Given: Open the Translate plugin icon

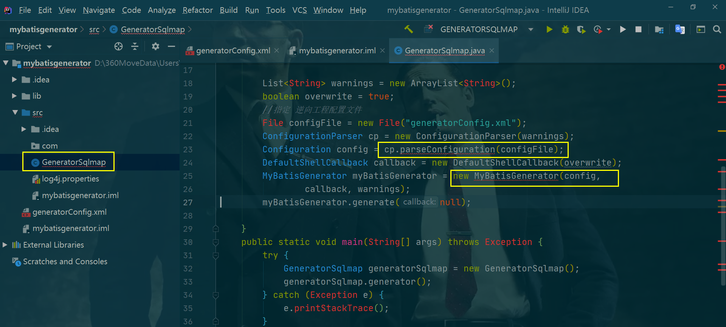Looking at the screenshot, I should [x=680, y=29].
